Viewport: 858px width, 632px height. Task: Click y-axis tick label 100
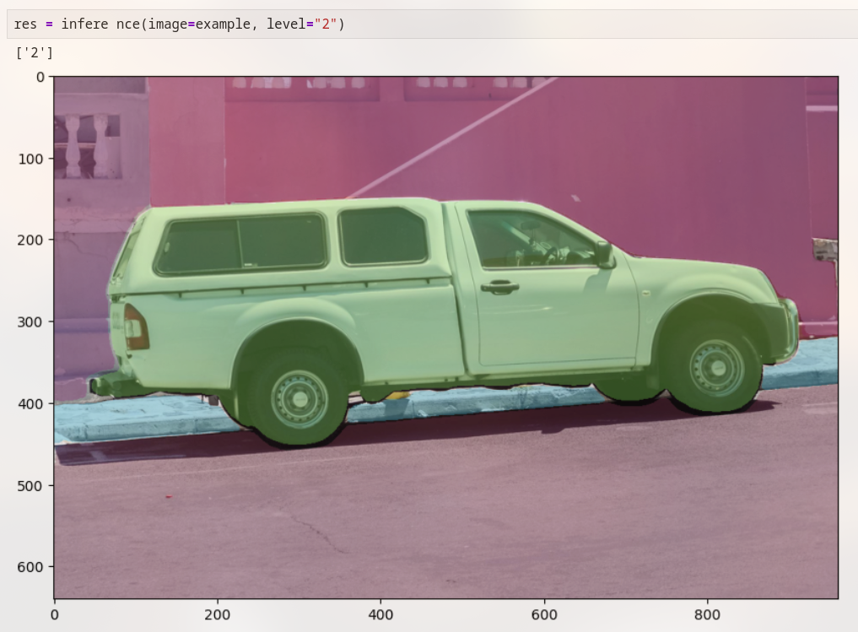point(30,159)
